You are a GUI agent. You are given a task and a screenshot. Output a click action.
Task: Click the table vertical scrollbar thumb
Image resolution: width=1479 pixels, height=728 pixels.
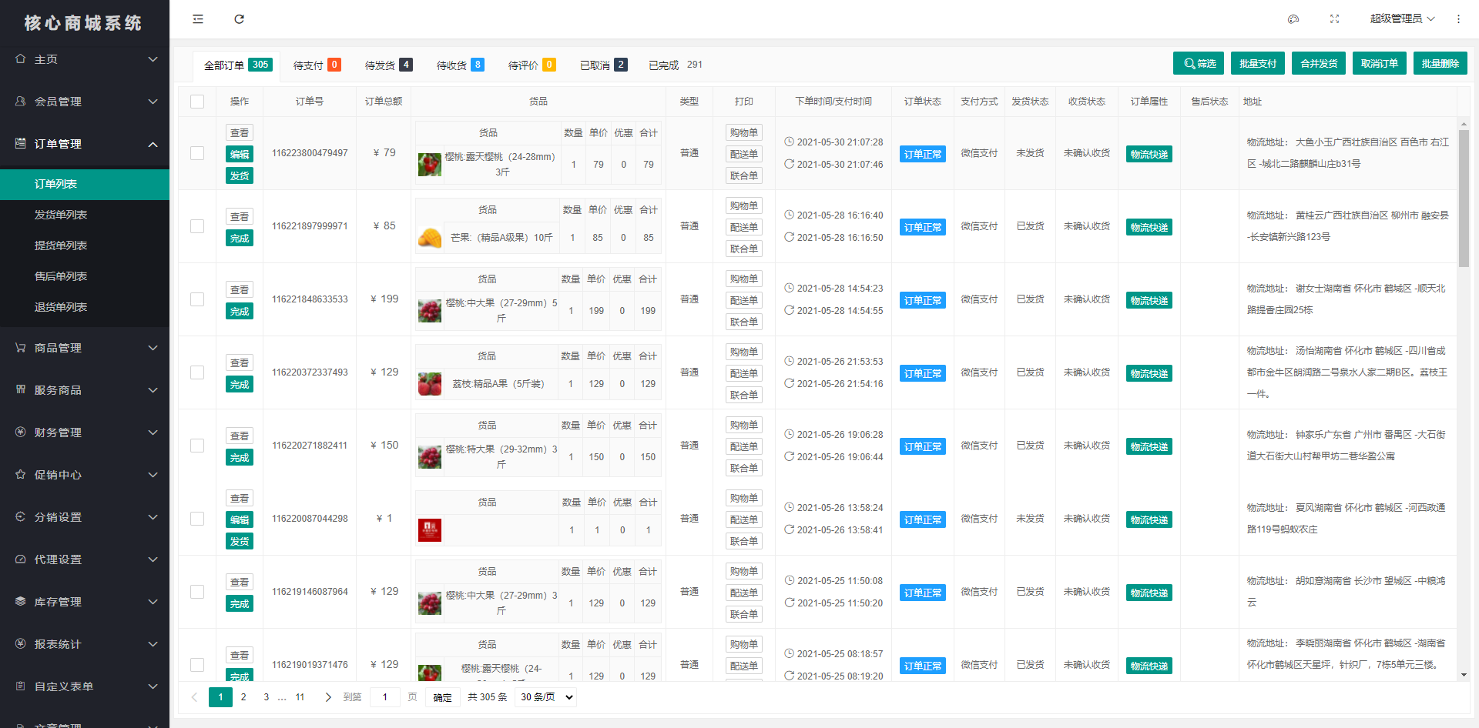(1464, 199)
